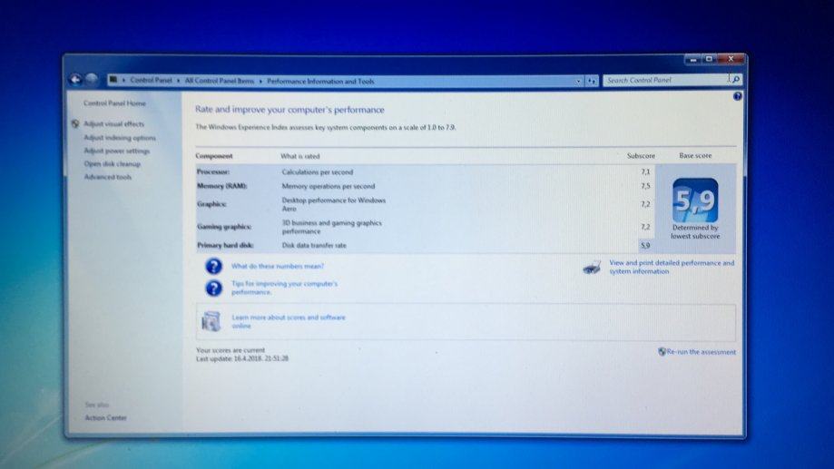Click 3D business and gaming graphics performance
The width and height of the screenshot is (834, 469).
pyautogui.click(x=331, y=227)
